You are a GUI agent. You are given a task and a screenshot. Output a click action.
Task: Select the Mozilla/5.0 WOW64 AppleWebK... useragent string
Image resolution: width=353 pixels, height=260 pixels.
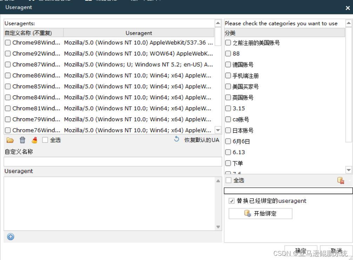tap(139, 54)
